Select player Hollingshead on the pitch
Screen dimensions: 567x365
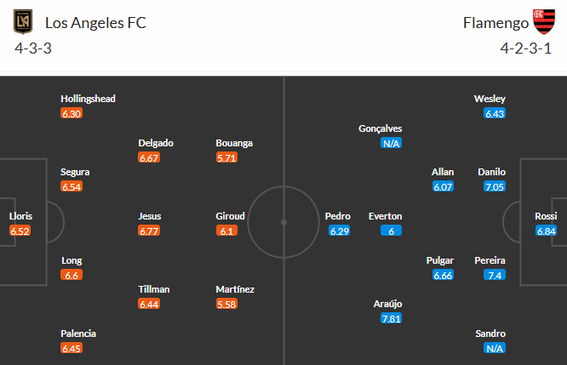point(88,99)
